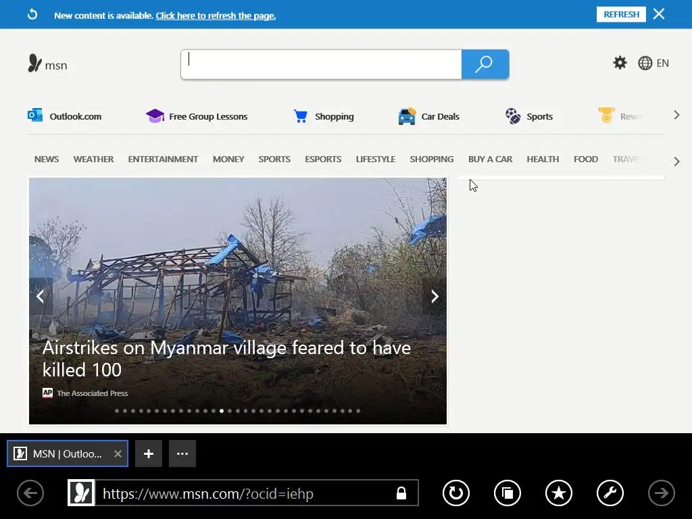
Task: Go to the WEATHER section
Action: 93,159
